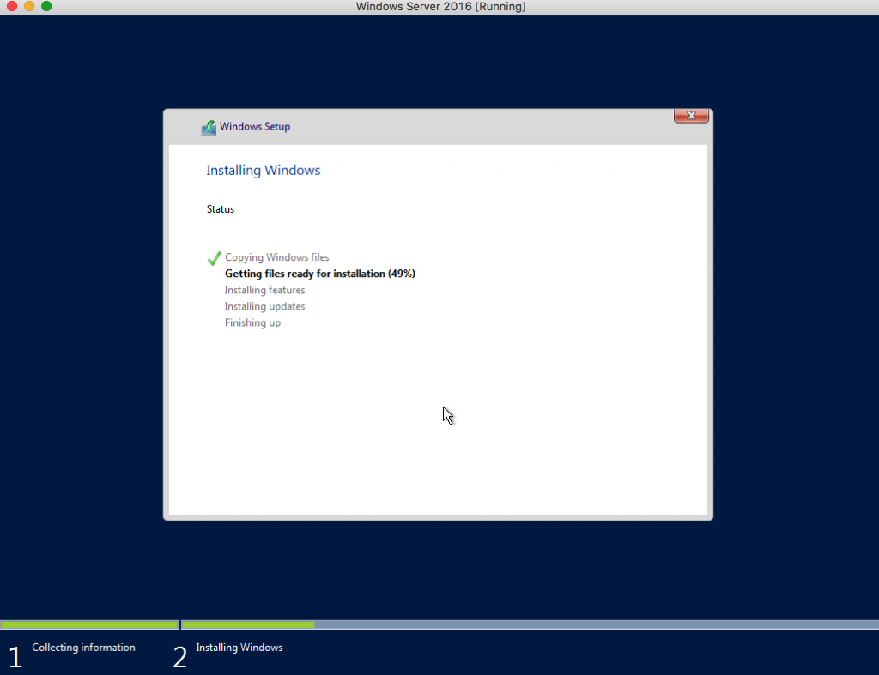Select the step 2 numeral icon
Viewport: 879px width, 675px height.
click(x=180, y=656)
